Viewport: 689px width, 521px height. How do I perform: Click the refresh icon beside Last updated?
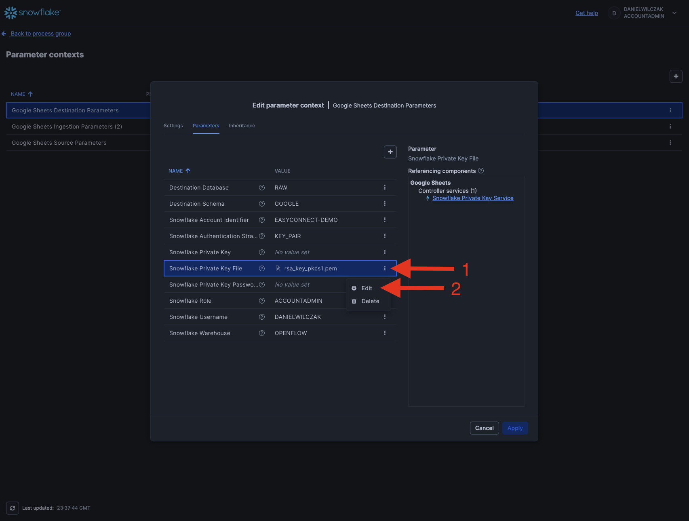tap(13, 508)
